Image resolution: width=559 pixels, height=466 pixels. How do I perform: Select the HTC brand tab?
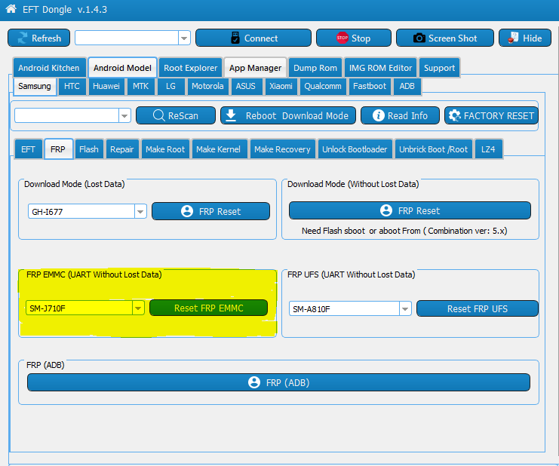click(72, 86)
